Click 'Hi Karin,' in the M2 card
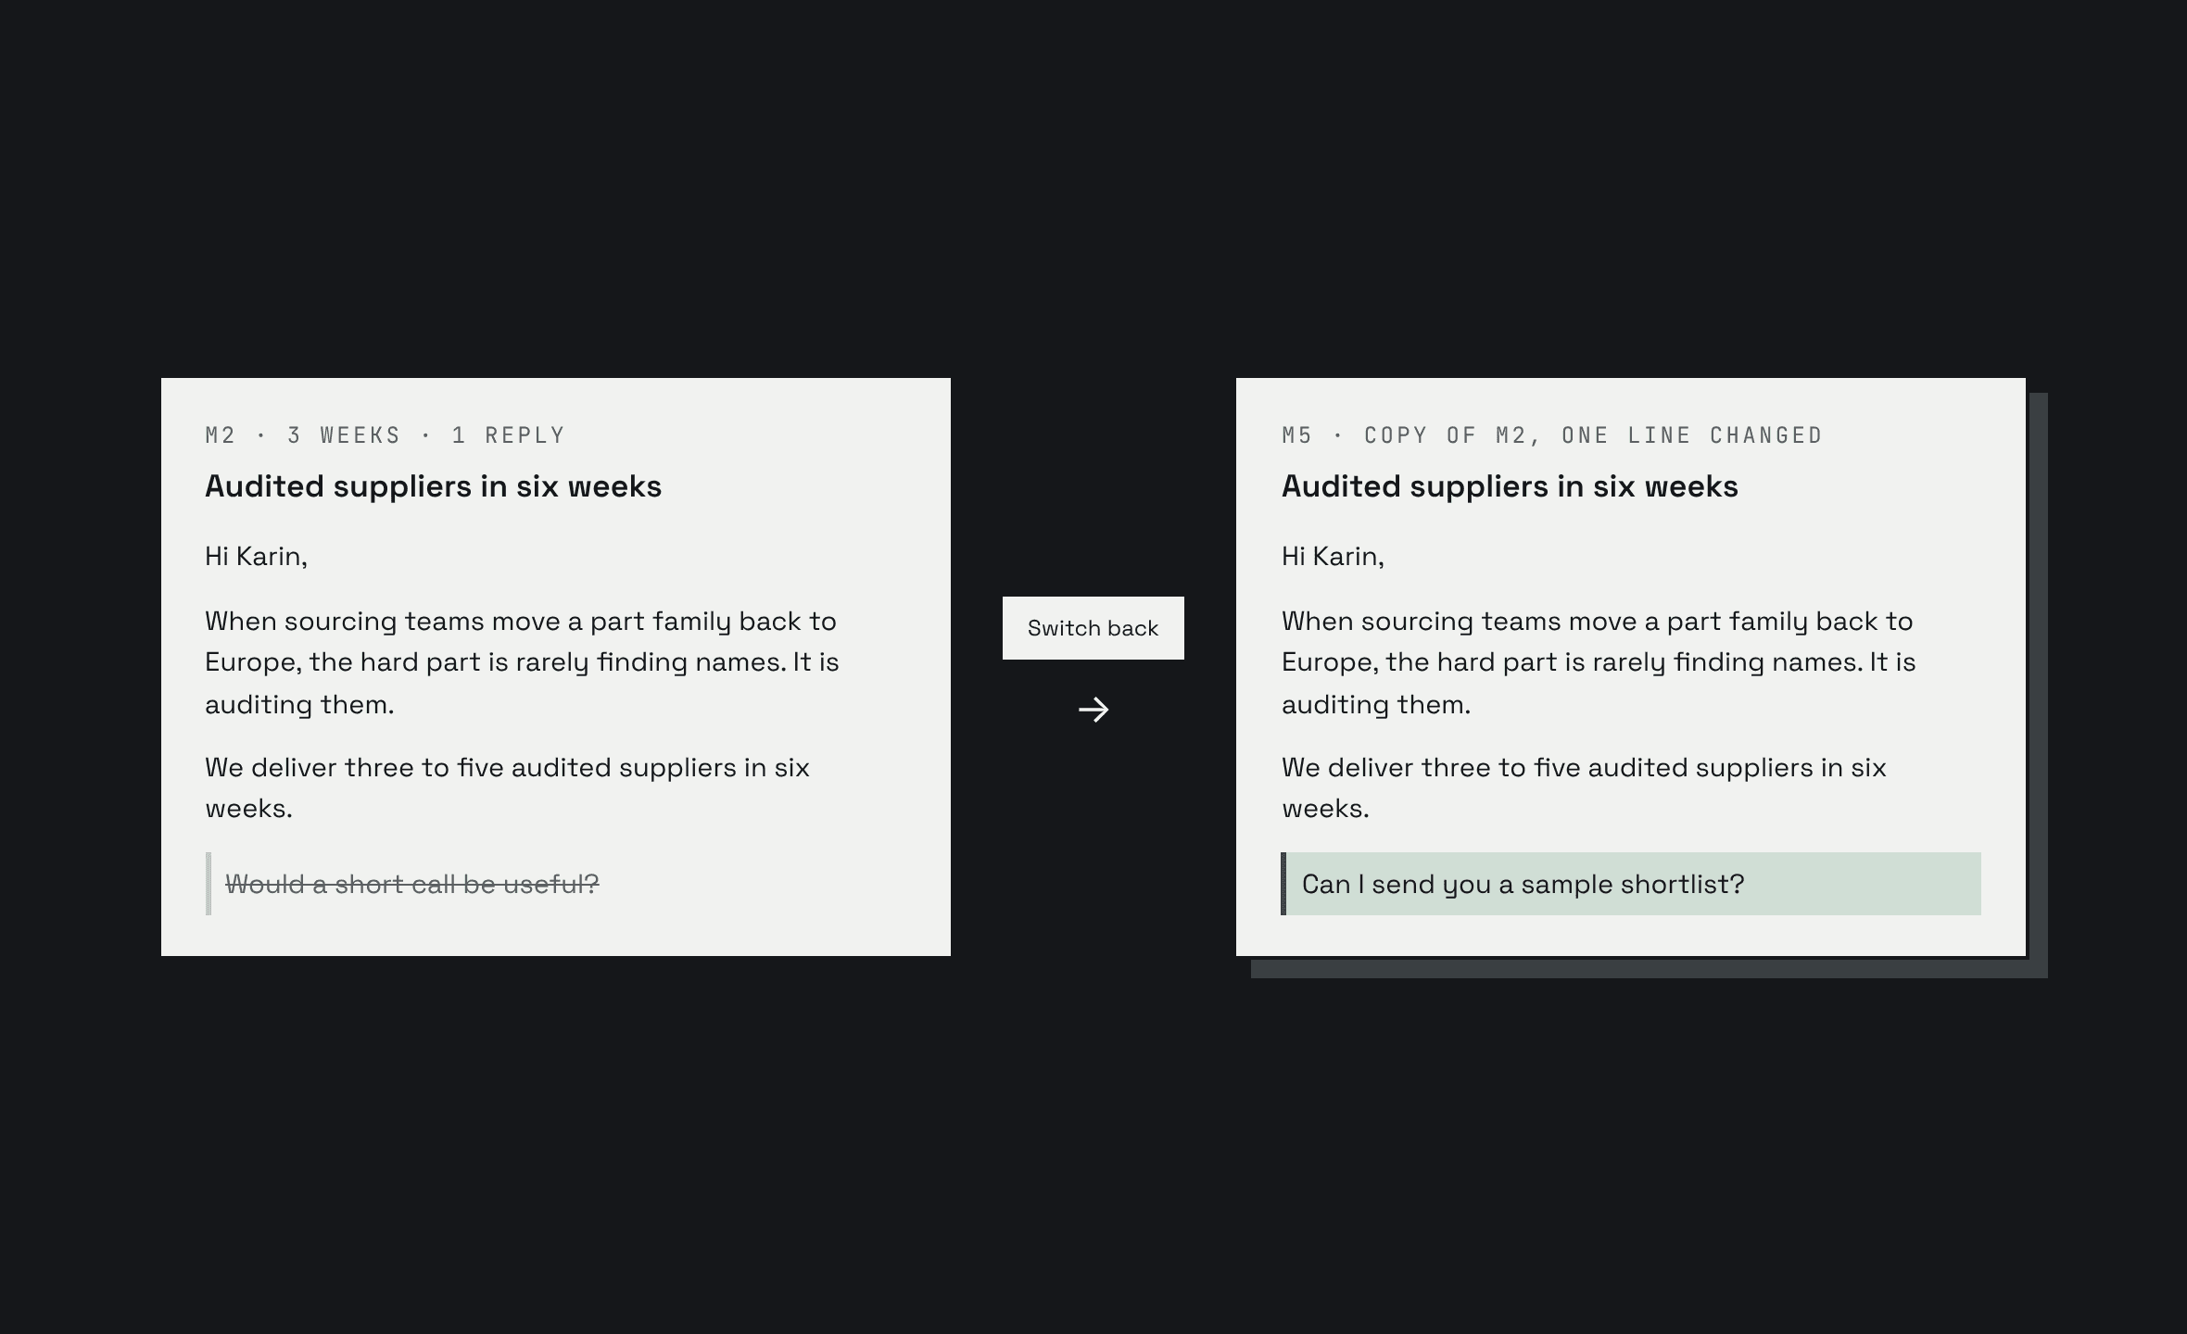Screen dimensions: 2187x1334 [256, 556]
